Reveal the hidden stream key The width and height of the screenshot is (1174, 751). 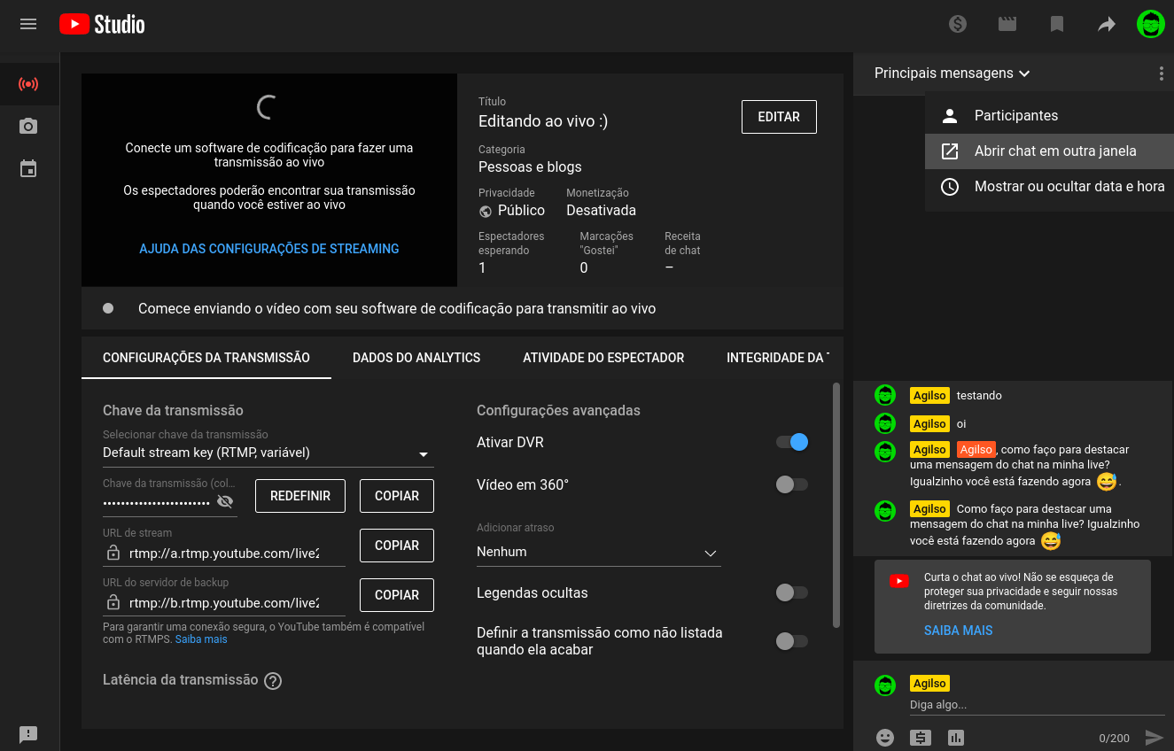[225, 502]
